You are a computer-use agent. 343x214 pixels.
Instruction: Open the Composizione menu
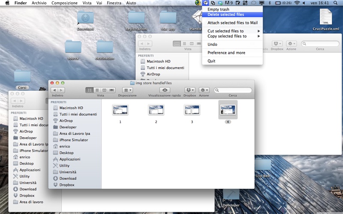tap(65, 3)
